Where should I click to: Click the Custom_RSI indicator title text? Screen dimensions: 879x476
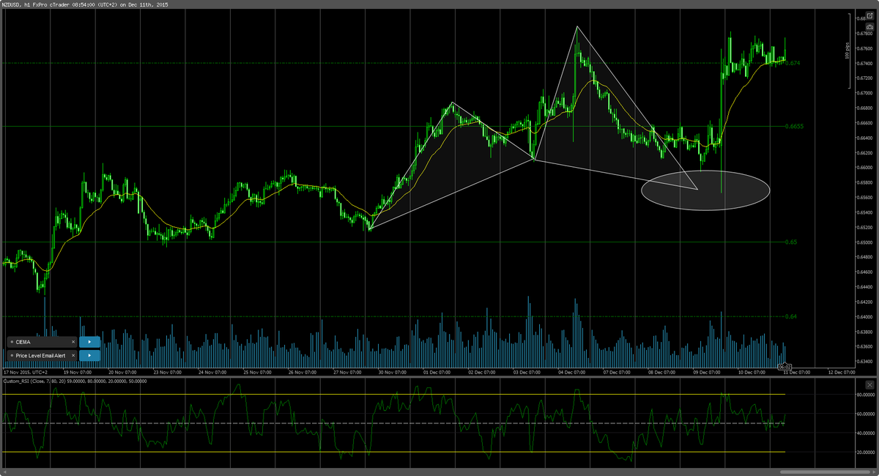point(75,381)
